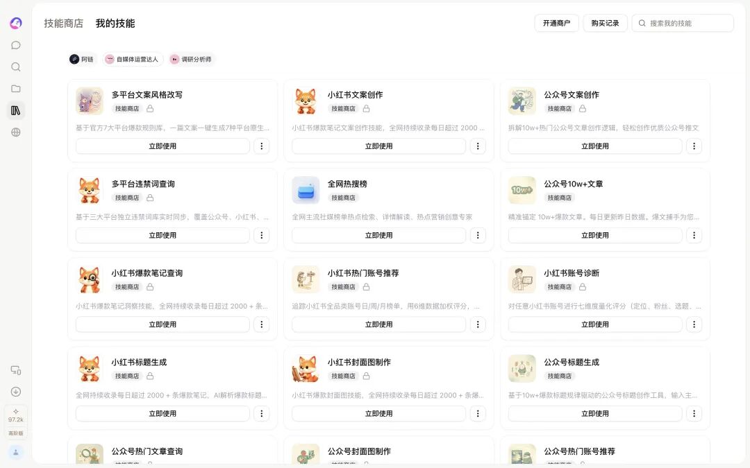Click 立即使用 for 多平台文案风格改写
750x468 pixels.
click(162, 146)
